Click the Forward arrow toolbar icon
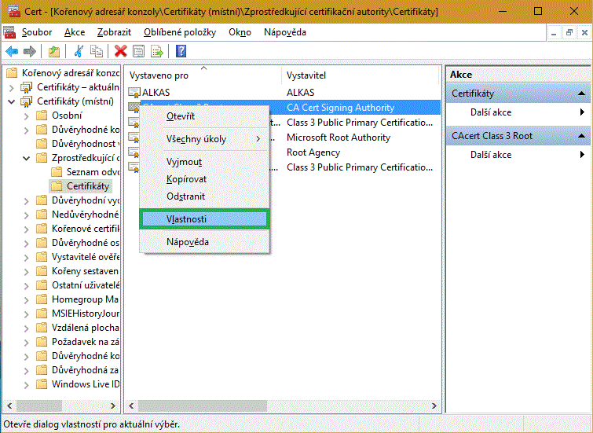This screenshot has width=593, height=433. tap(30, 51)
